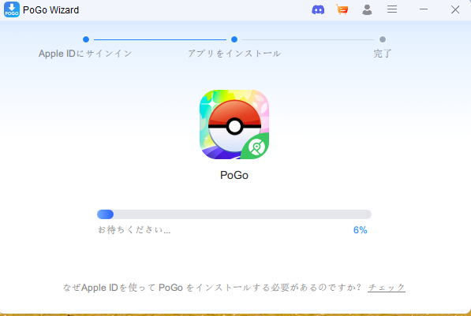Open the hamburger menu
Viewport: 471px width, 316px height.
[392, 9]
